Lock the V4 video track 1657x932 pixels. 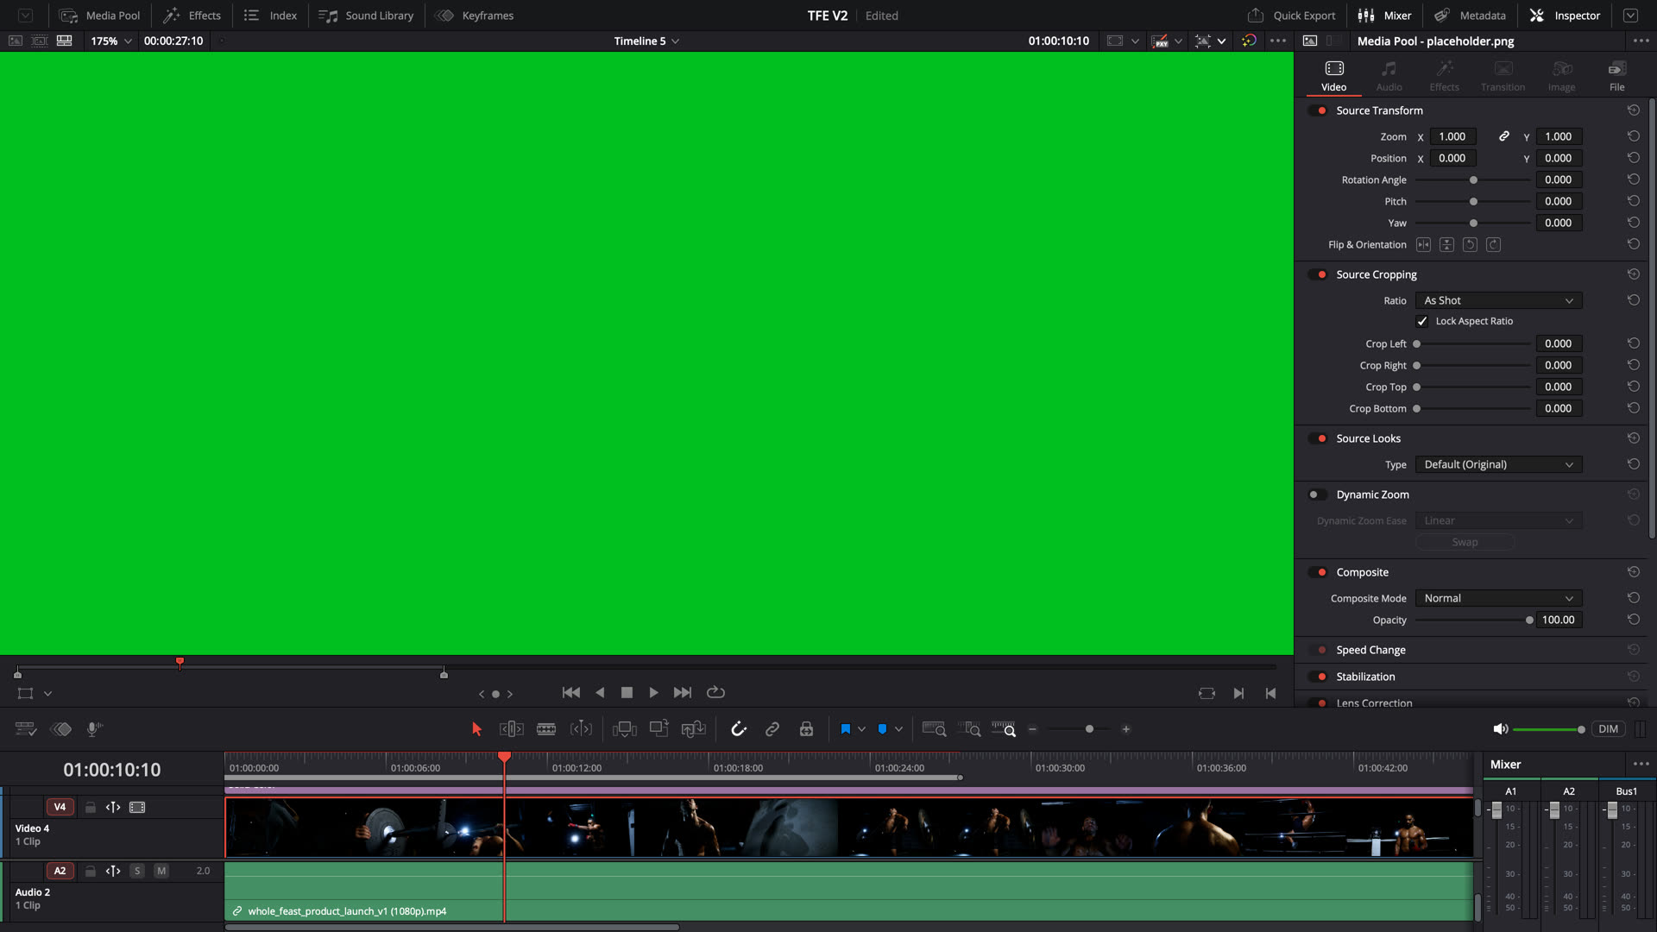90,808
